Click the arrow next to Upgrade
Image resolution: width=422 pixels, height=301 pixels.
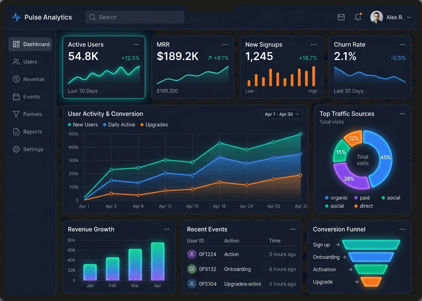(x=356, y=282)
